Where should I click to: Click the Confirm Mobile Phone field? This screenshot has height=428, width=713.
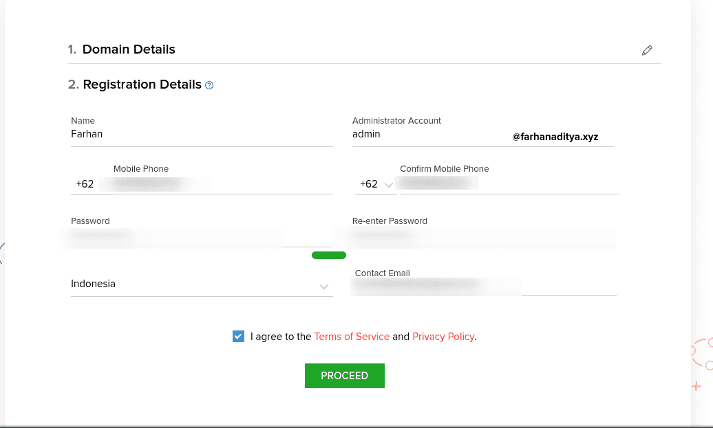click(508, 183)
